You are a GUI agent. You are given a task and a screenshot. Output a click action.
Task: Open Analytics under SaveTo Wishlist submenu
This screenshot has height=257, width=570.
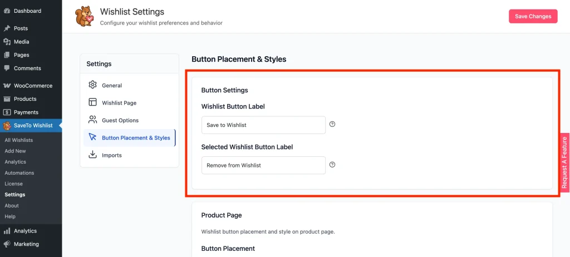tap(15, 162)
